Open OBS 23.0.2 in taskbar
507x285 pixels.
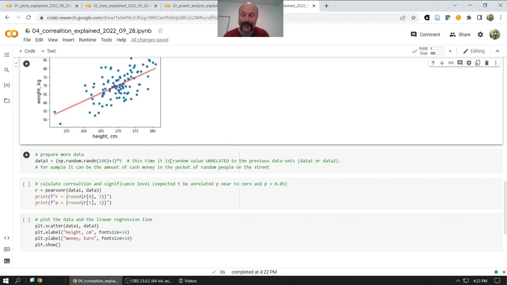(x=148, y=281)
